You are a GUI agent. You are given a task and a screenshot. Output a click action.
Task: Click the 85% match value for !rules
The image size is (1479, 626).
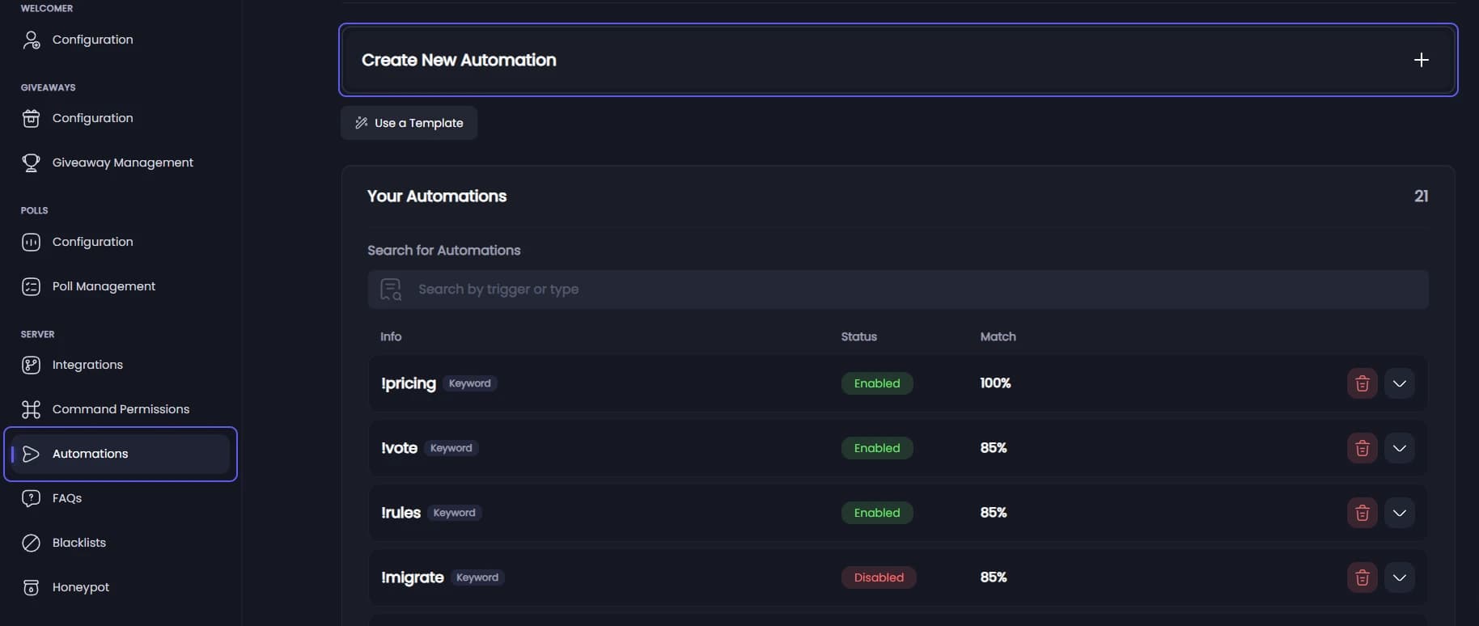994,513
